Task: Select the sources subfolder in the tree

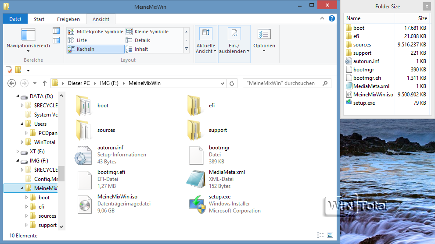Action: (47, 216)
